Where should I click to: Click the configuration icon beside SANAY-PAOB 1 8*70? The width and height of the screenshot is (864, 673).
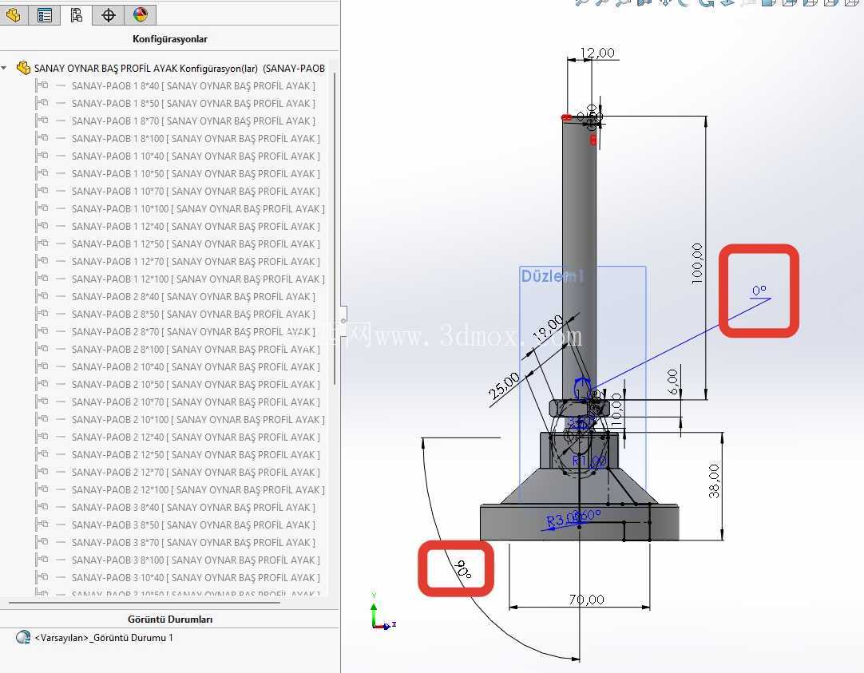[42, 121]
